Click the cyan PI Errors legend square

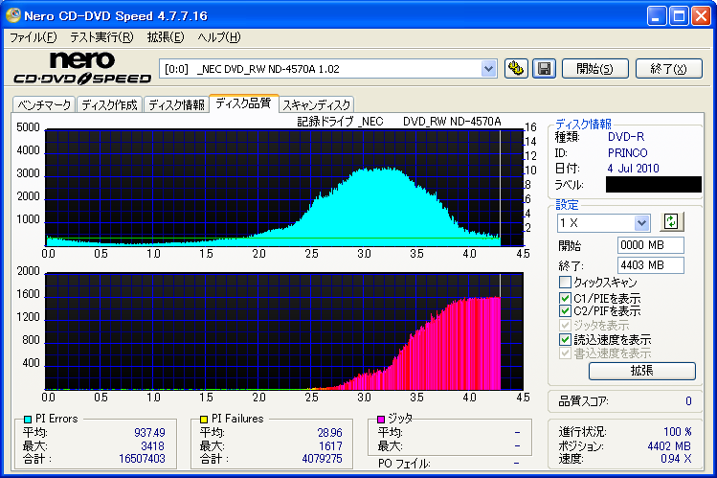pos(28,419)
